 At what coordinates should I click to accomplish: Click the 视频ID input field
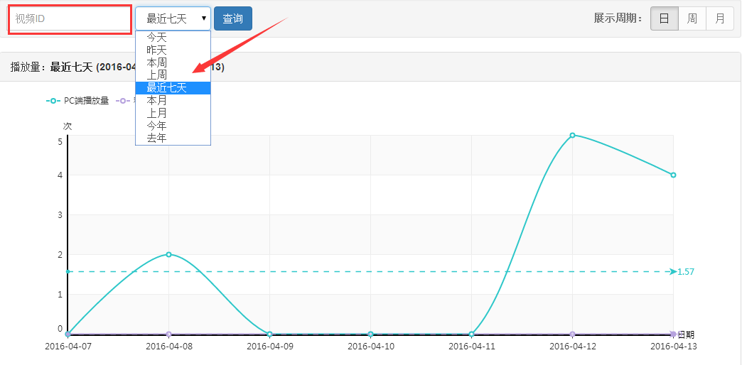[x=70, y=19]
